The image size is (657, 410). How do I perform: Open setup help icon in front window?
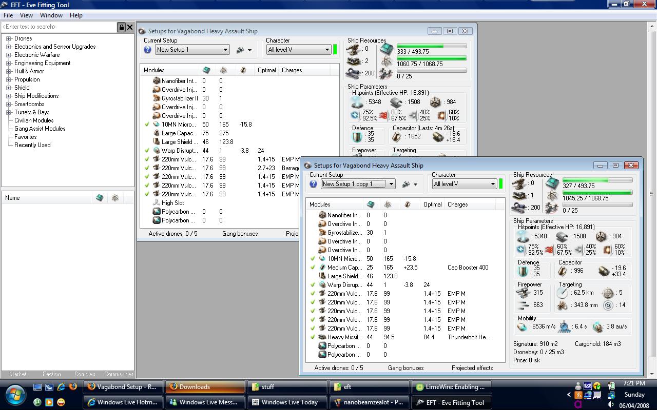tap(313, 184)
